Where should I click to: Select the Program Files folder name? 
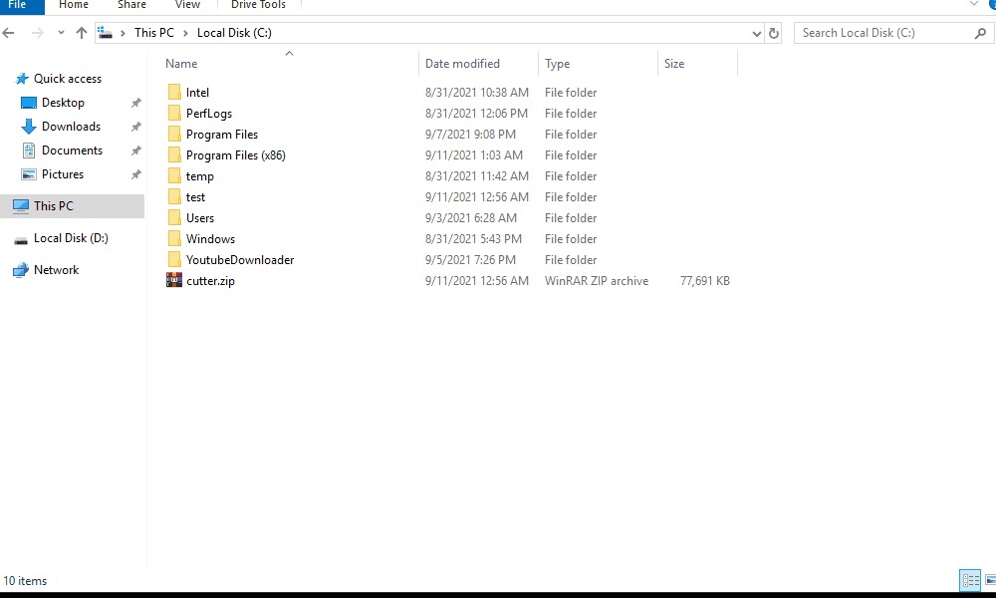pyautogui.click(x=222, y=135)
